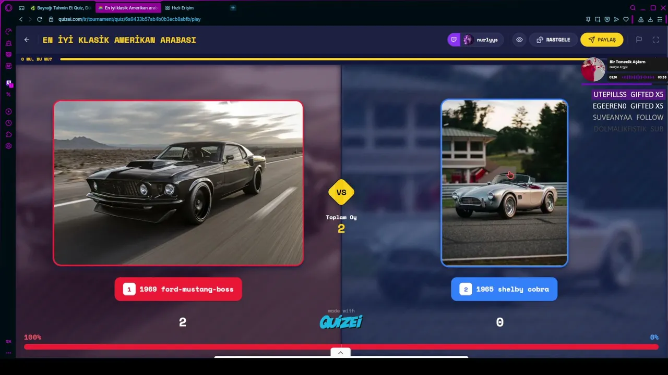Screen dimensions: 668x375
Task: Open the GX Corner gamepad icon
Action: pos(21,8)
